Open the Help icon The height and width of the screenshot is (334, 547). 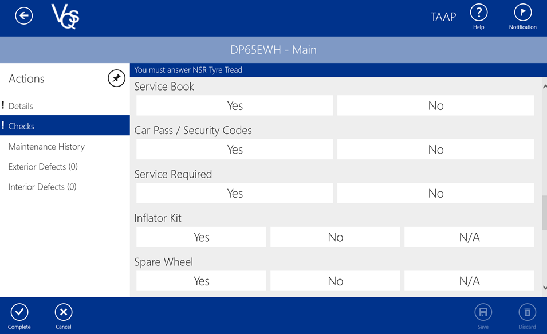click(478, 13)
